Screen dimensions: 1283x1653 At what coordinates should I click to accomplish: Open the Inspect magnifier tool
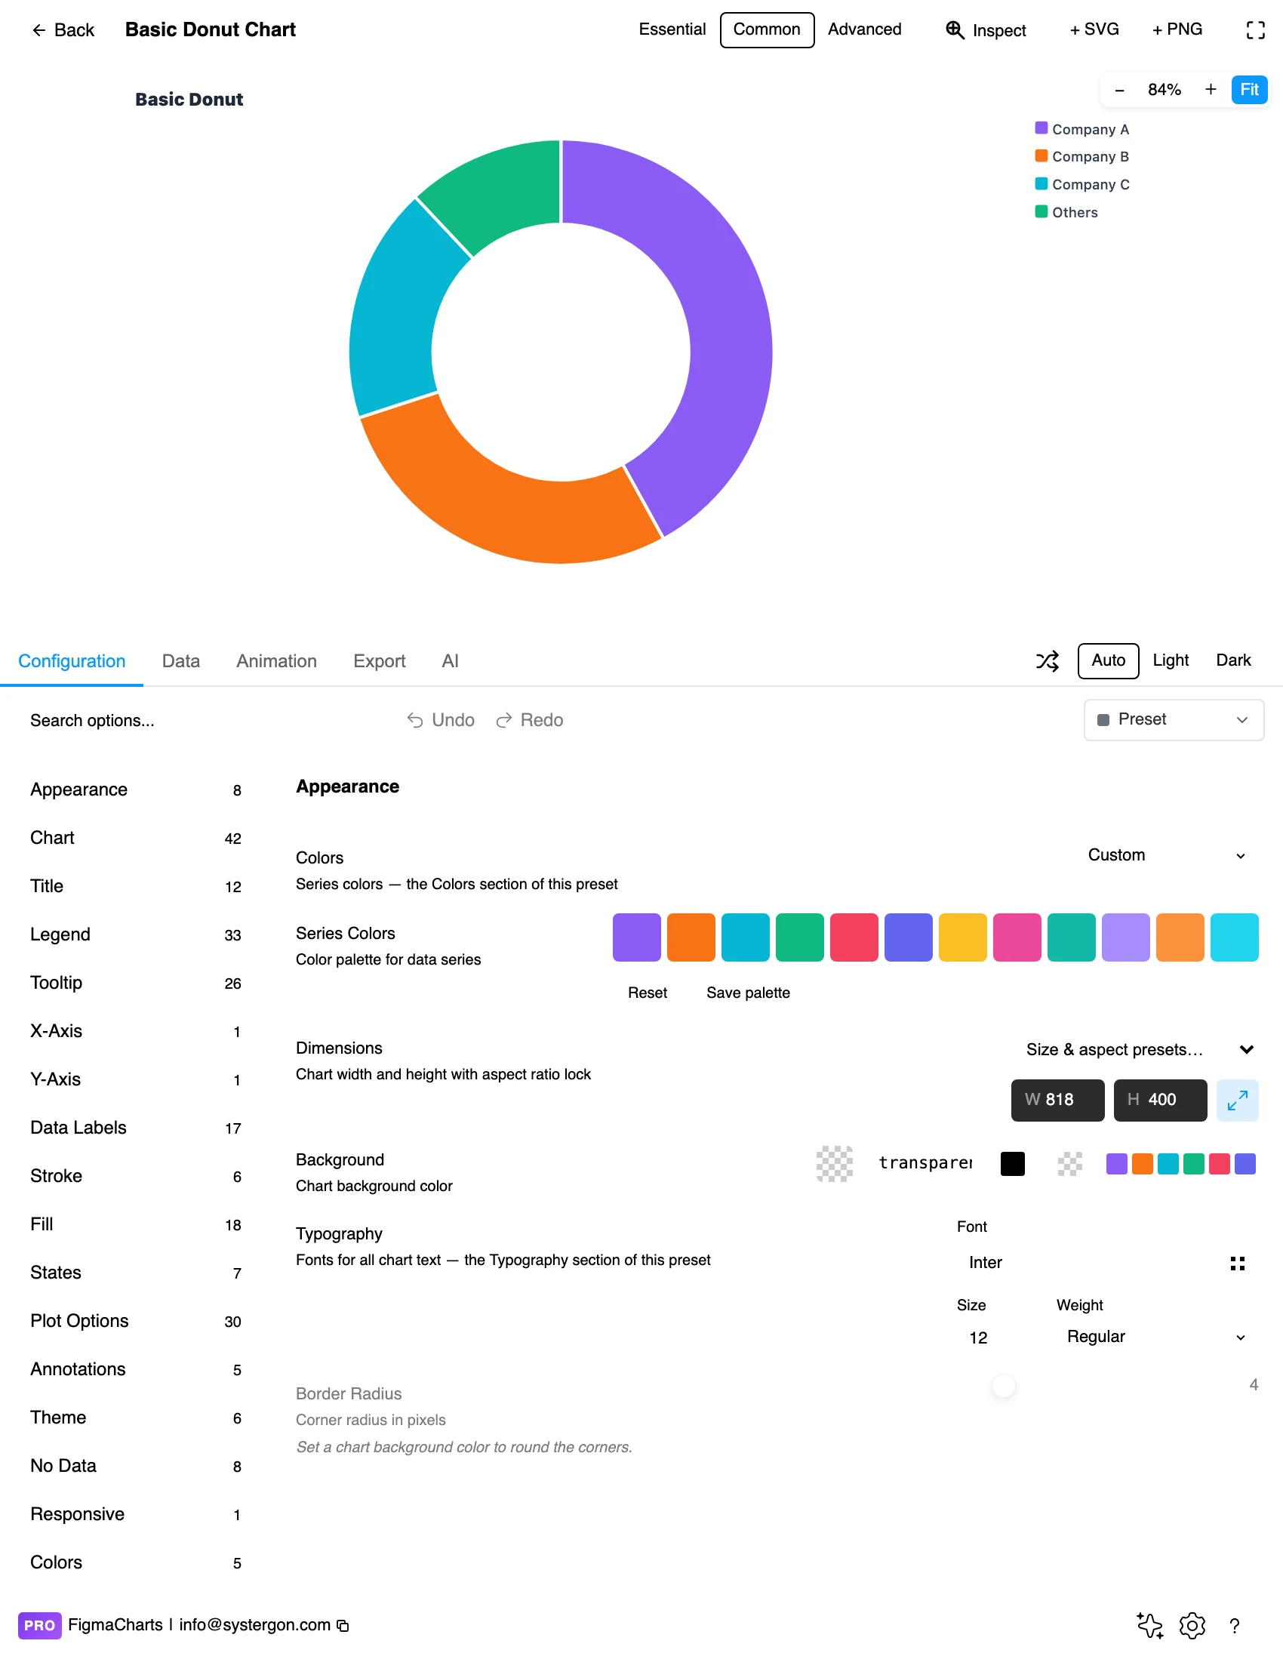[986, 29]
